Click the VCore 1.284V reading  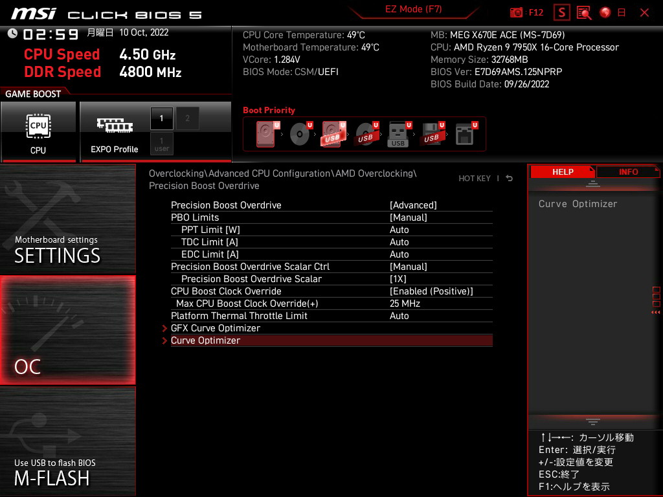click(x=271, y=60)
